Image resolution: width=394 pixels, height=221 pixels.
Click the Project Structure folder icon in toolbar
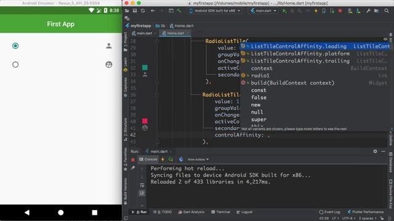[x=376, y=11]
